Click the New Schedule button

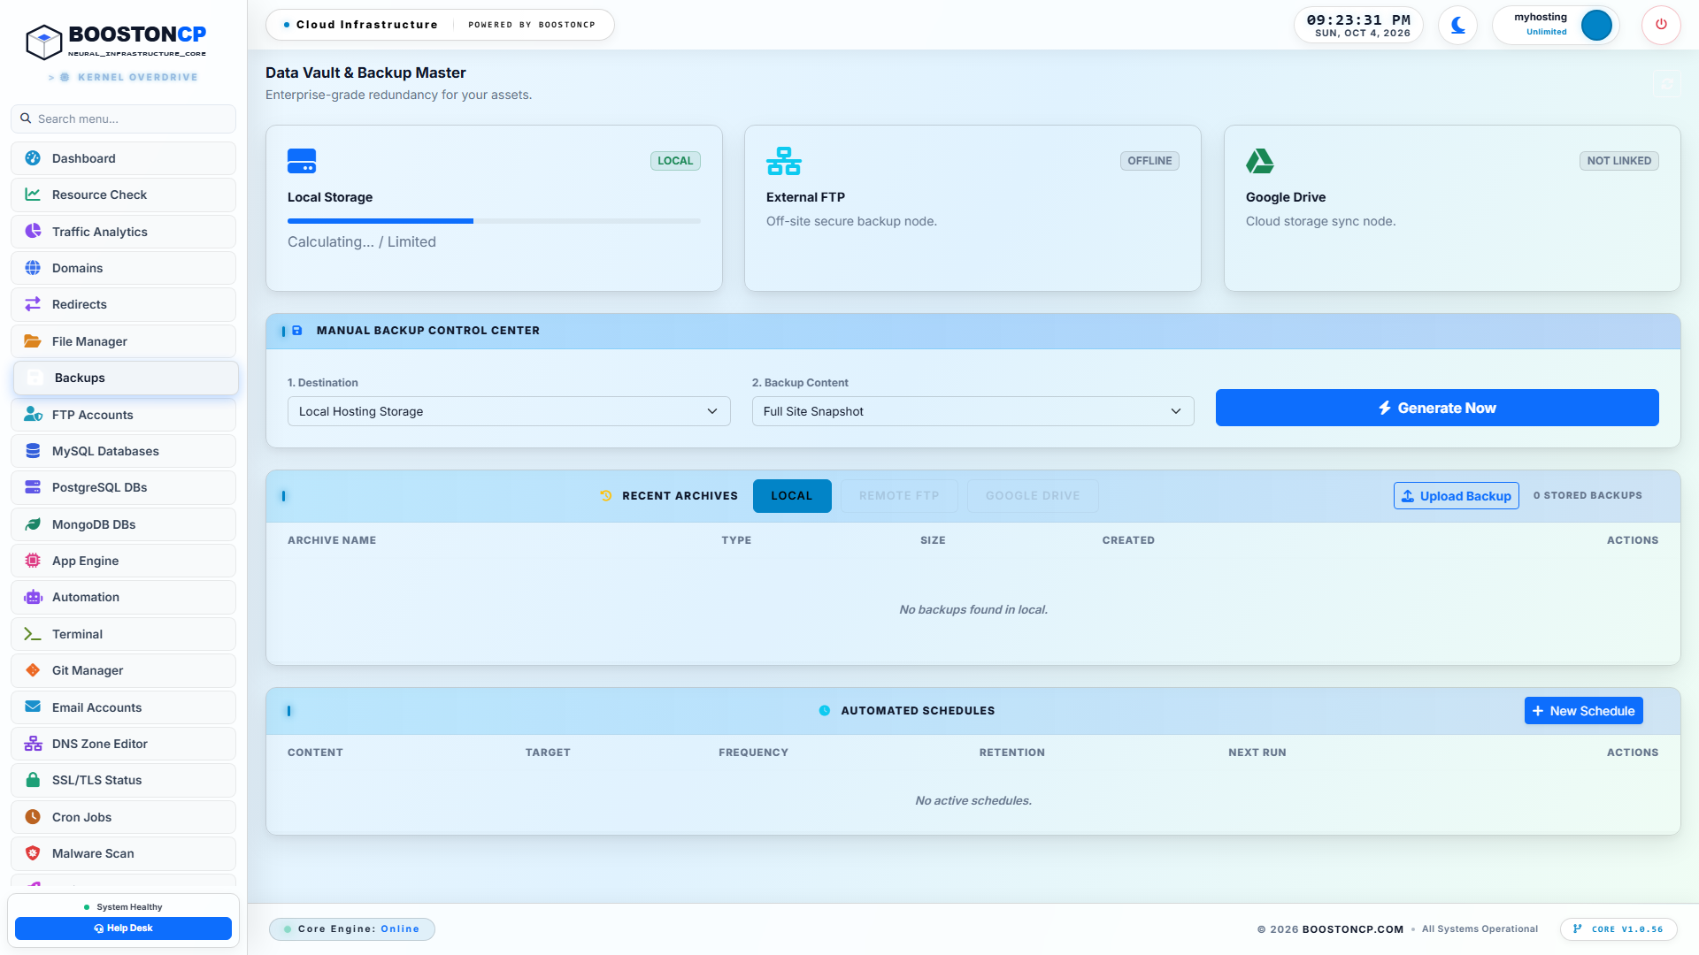coord(1583,711)
